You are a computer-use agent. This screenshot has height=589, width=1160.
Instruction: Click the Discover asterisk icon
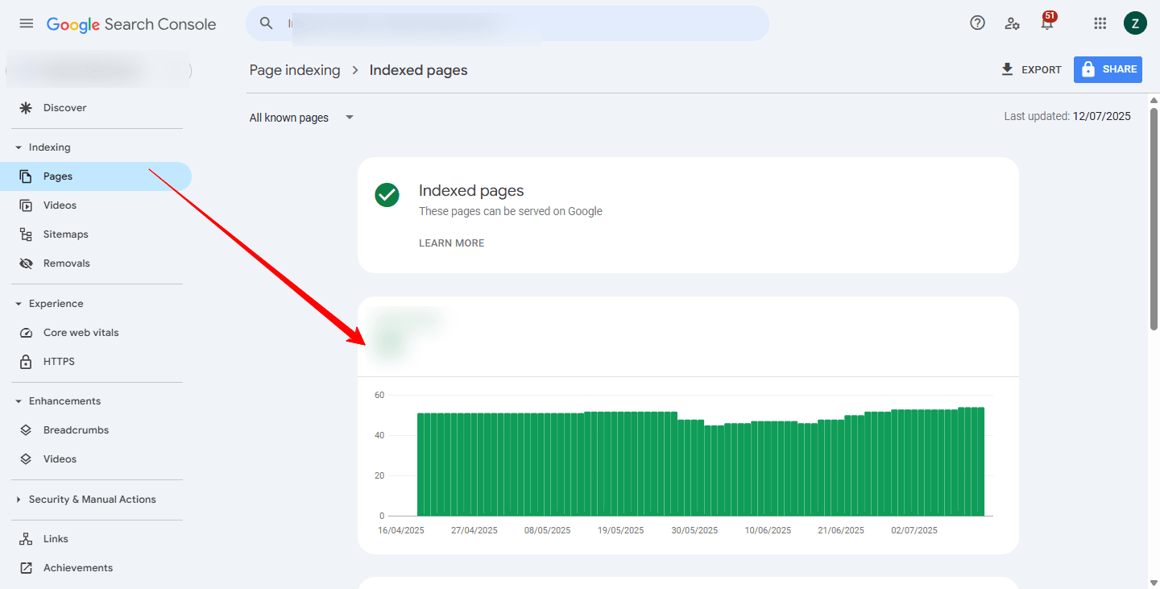tap(26, 108)
